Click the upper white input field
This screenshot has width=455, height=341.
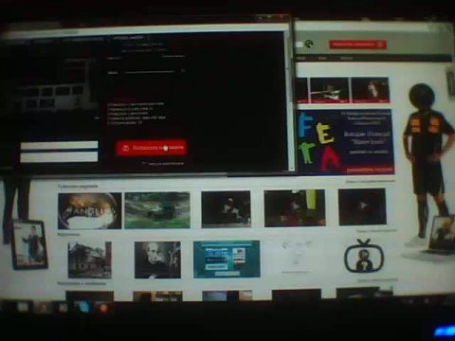(59, 145)
